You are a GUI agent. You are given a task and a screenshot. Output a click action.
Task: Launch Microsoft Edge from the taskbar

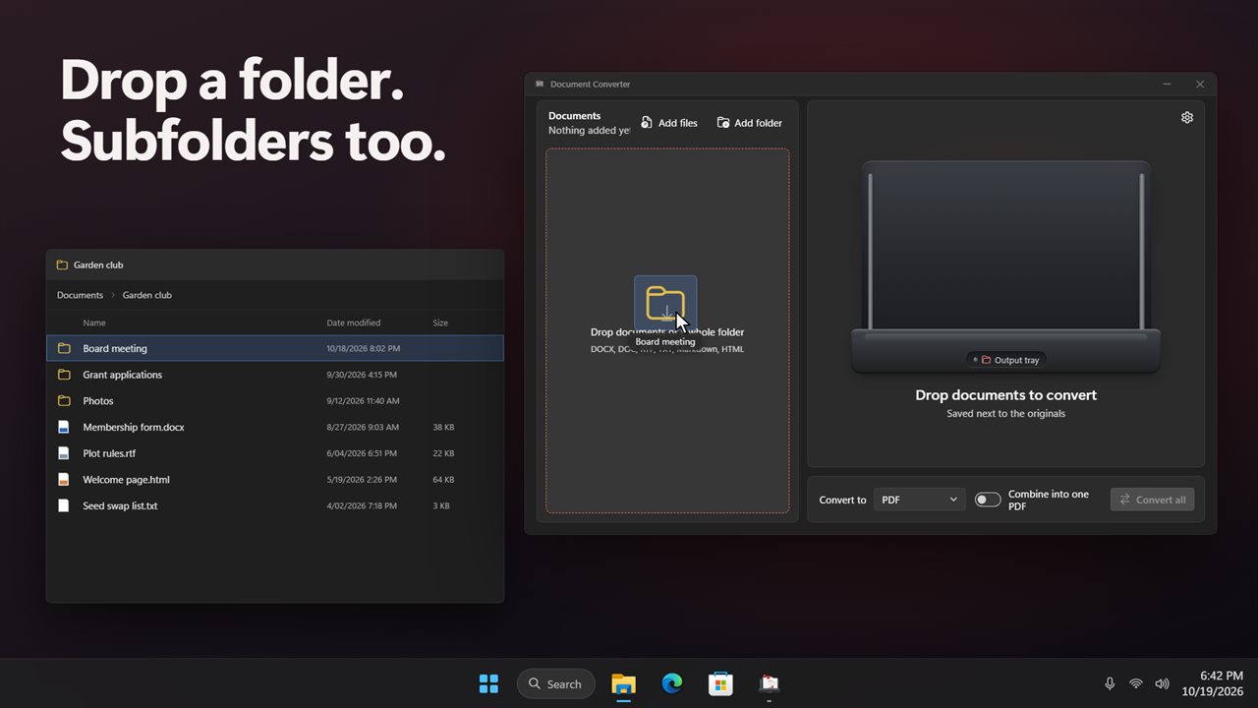point(672,683)
